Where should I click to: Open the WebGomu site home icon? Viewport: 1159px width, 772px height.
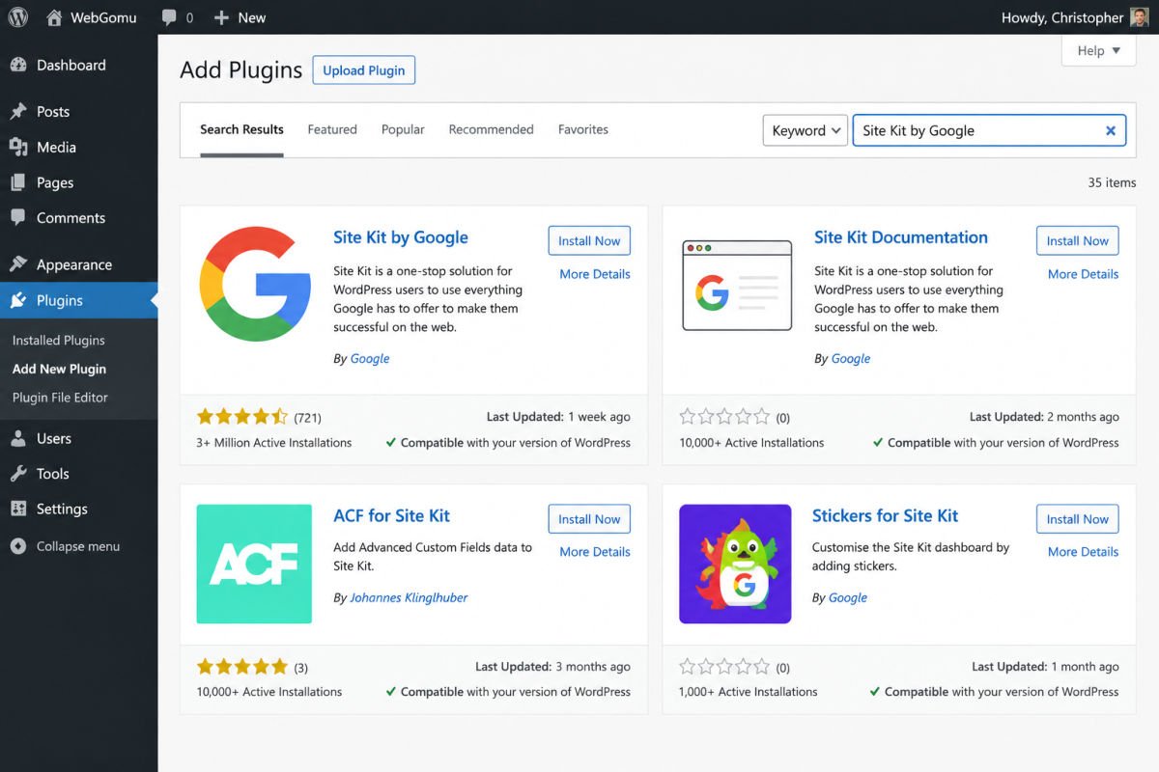pos(54,17)
